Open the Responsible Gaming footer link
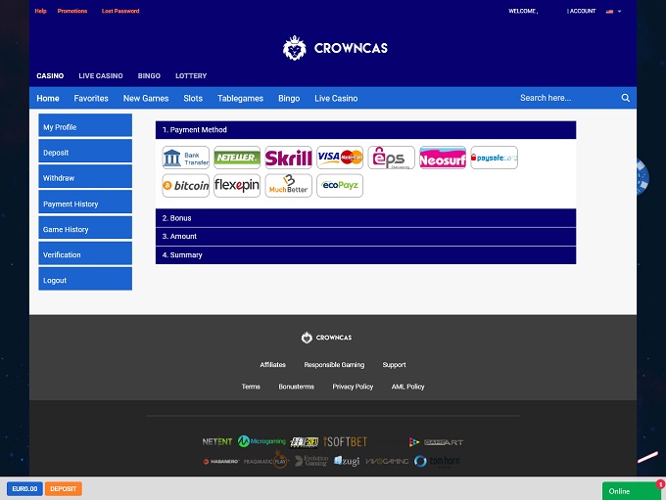666x500 pixels. pos(334,365)
